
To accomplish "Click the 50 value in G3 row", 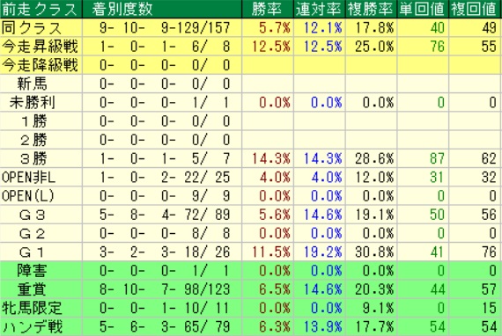I will [x=424, y=215].
